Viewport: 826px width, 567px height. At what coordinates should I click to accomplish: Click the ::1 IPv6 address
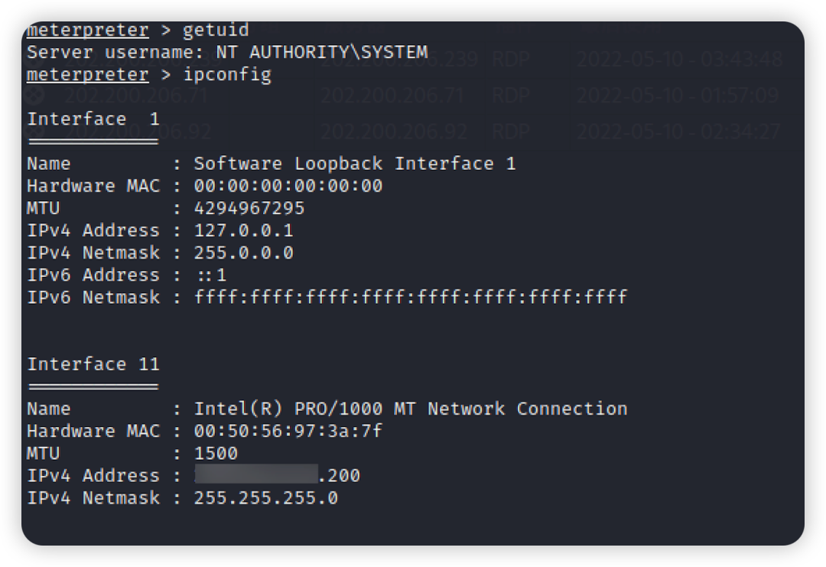(x=211, y=275)
